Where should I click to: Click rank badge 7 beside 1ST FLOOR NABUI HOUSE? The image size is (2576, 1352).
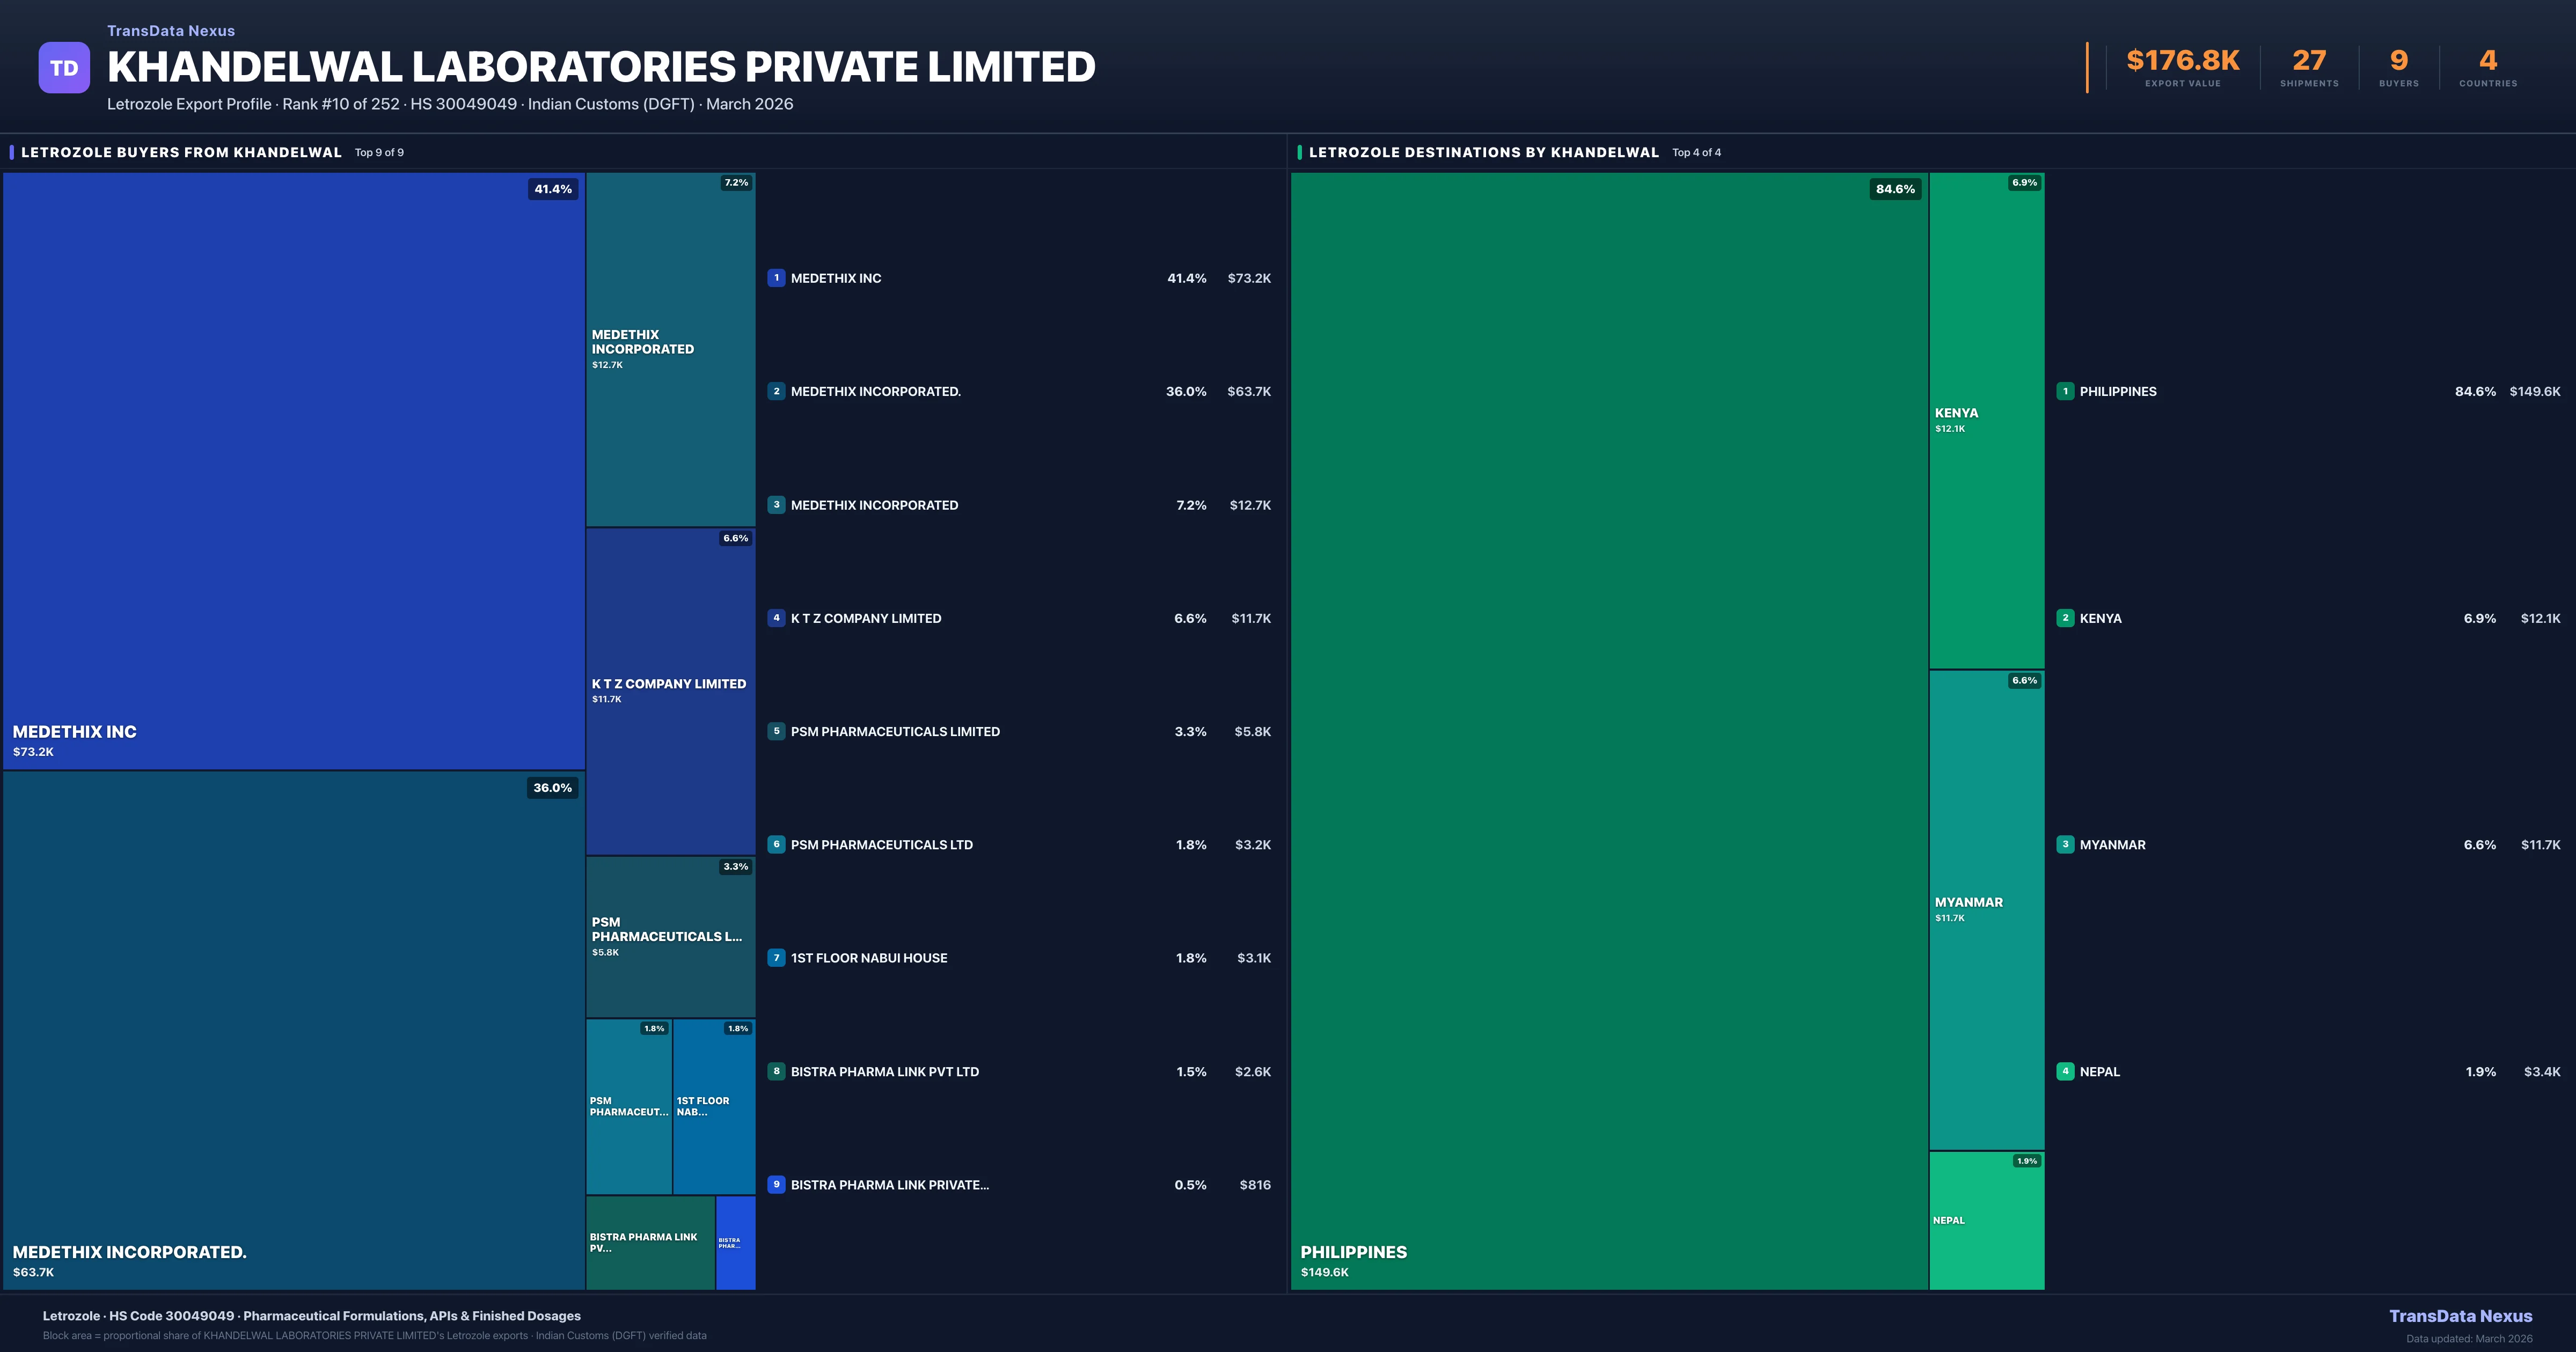click(776, 958)
